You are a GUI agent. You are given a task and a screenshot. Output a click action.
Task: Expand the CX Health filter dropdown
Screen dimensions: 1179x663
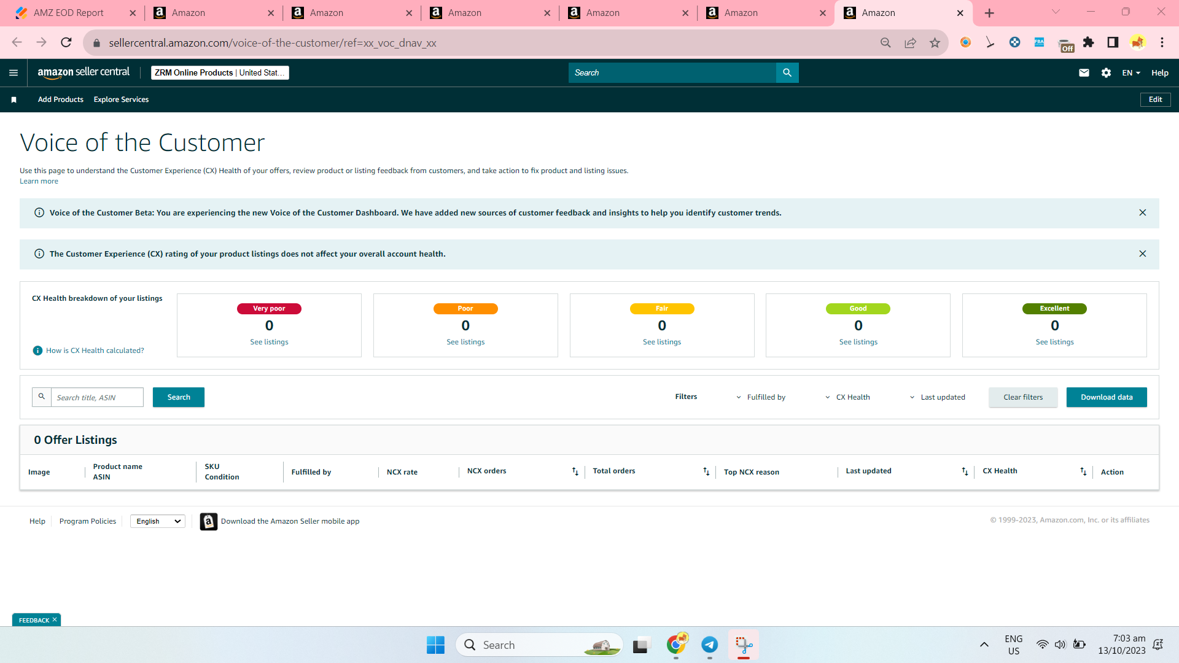coord(847,397)
